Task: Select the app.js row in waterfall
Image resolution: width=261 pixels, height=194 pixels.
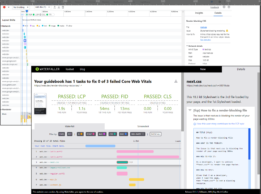Action: (106, 180)
